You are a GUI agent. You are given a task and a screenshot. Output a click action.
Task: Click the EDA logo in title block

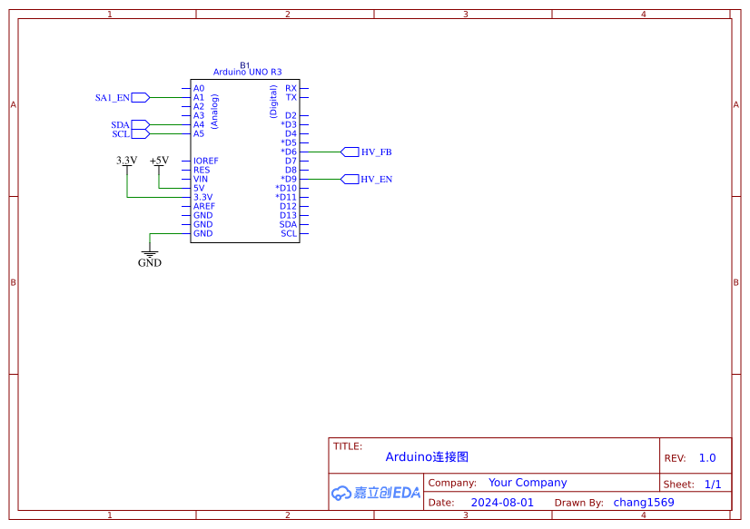point(376,492)
